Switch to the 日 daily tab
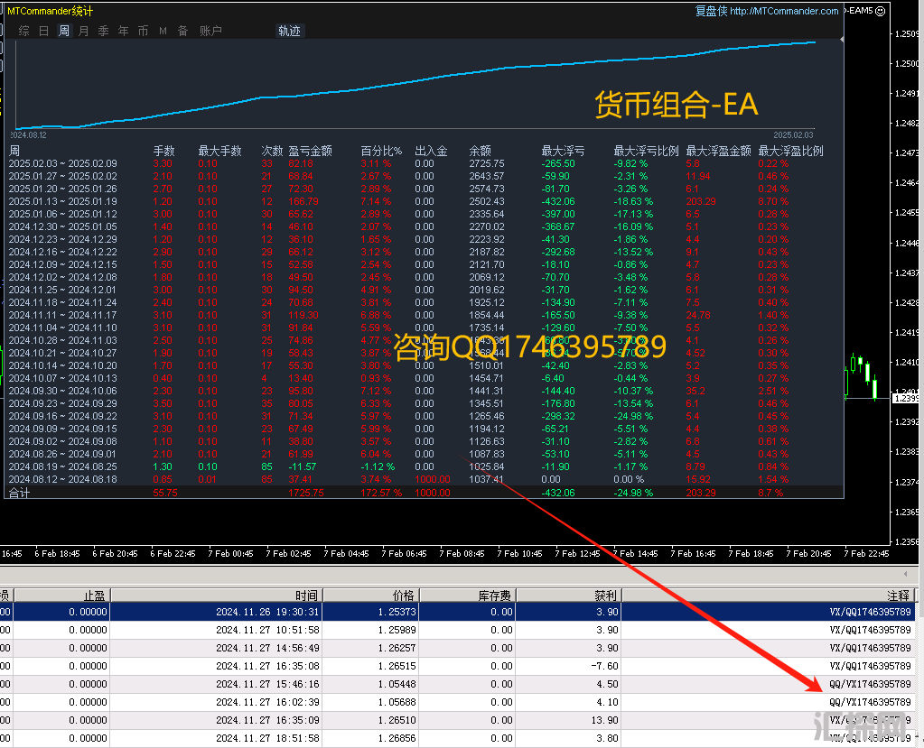Screen dimensions: 924x748 pyautogui.click(x=44, y=31)
